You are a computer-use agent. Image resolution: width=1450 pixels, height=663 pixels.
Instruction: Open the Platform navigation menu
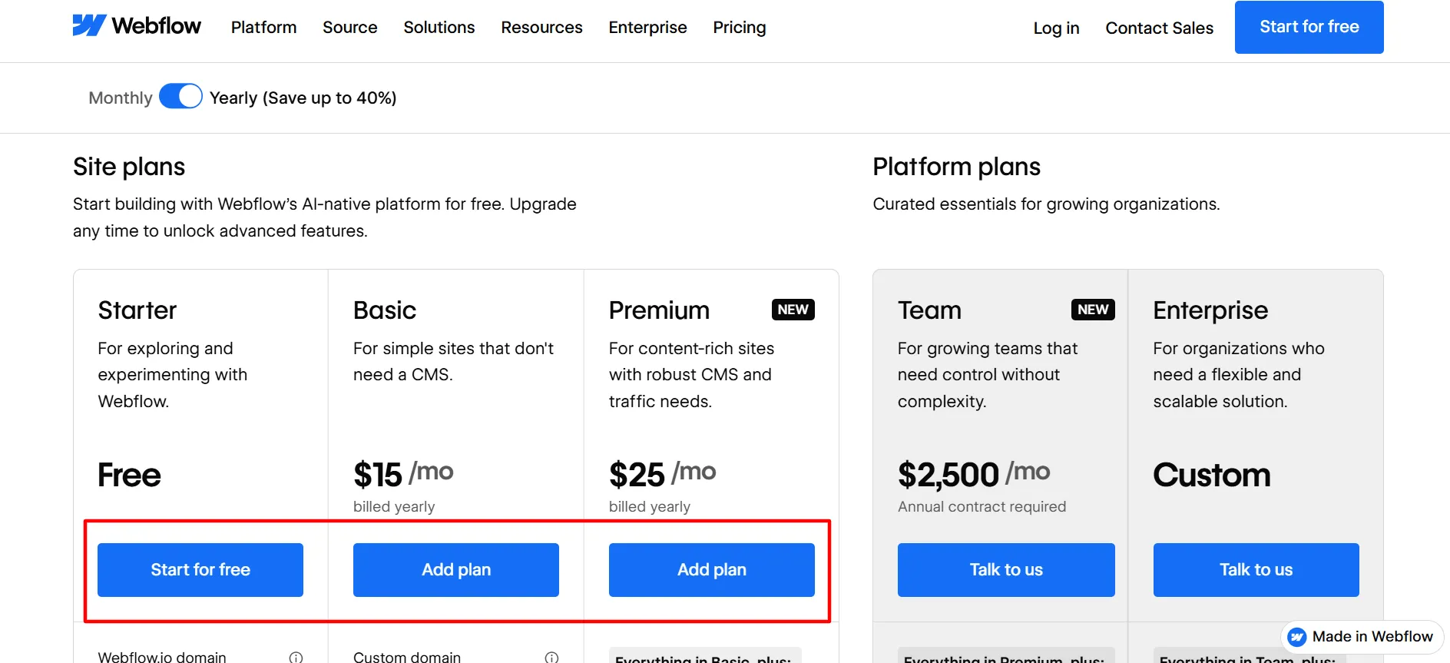[x=263, y=28]
